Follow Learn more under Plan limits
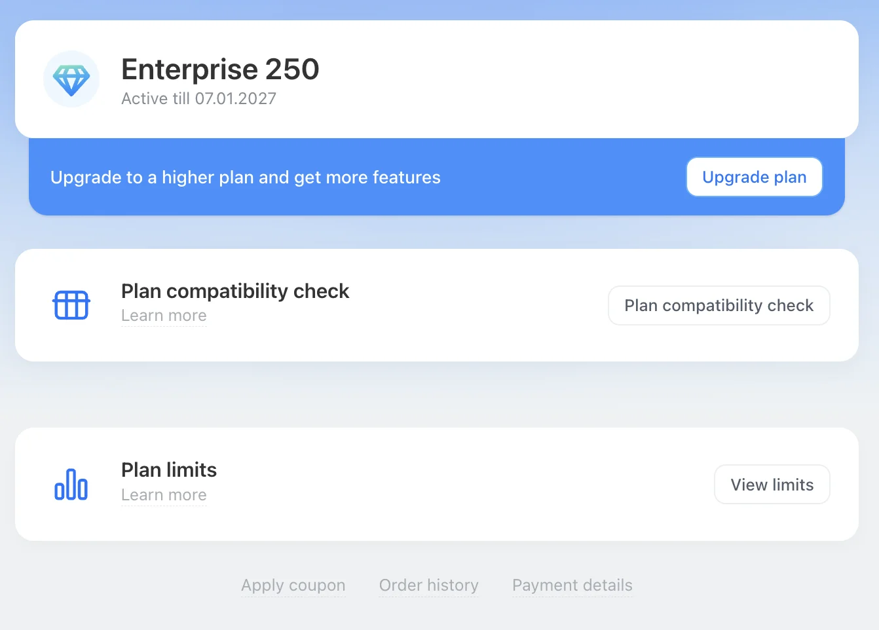The height and width of the screenshot is (630, 879). (164, 495)
